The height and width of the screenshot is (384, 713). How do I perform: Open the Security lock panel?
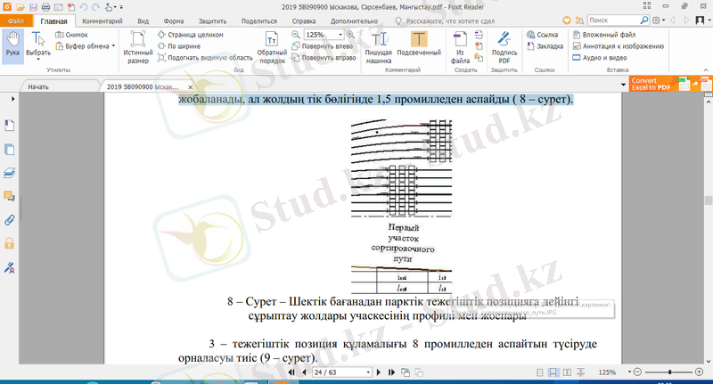[x=9, y=243]
